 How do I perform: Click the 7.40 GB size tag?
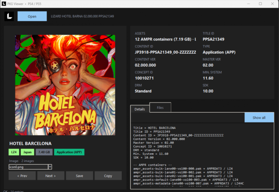point(44,152)
